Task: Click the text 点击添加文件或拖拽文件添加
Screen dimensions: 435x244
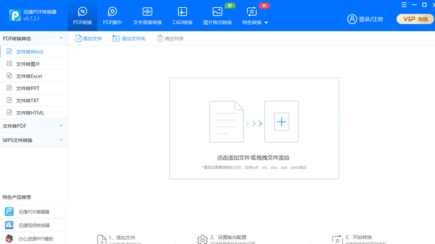Action: click(x=253, y=158)
